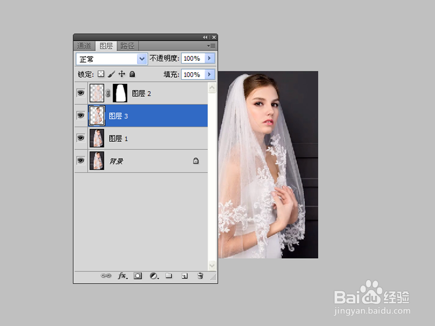Viewport: 435px width, 326px height.
Task: Toggle 图层 1 visibility eye
Action: 80,138
